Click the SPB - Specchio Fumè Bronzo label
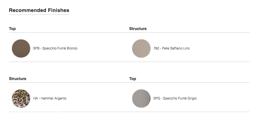This screenshot has height=122, width=259. pyautogui.click(x=55, y=48)
